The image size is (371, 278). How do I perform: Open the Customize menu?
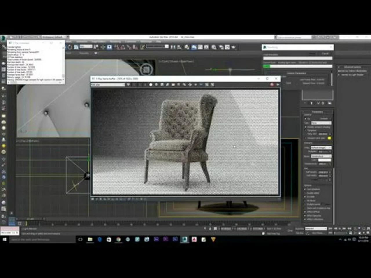click(130, 41)
